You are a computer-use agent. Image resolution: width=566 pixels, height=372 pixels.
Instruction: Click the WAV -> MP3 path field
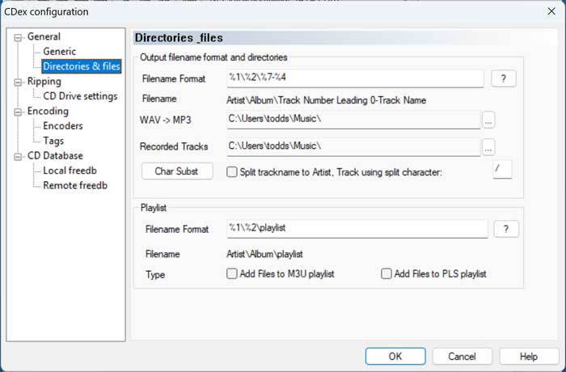[354, 120]
